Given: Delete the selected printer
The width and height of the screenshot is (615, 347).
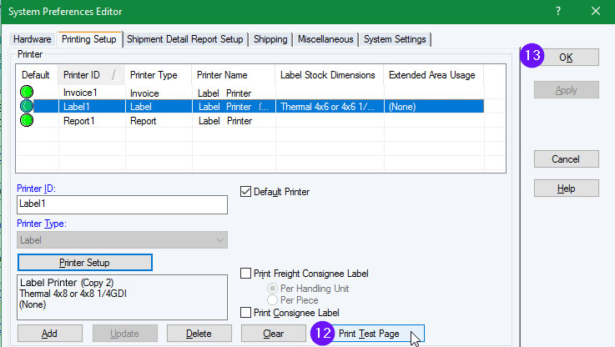Looking at the screenshot, I should 199,334.
